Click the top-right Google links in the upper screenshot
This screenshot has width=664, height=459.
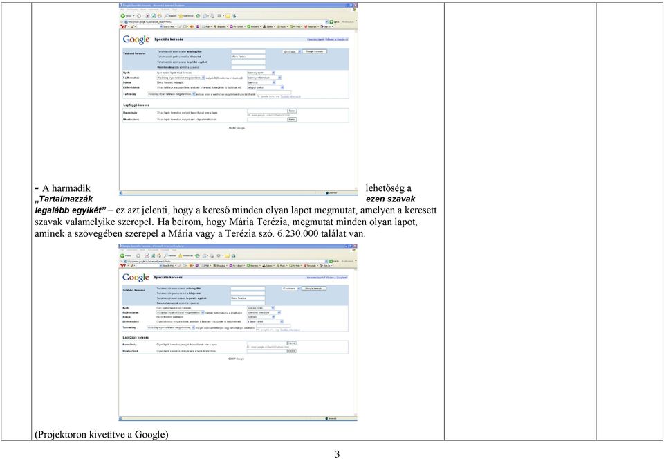pyautogui.click(x=328, y=39)
